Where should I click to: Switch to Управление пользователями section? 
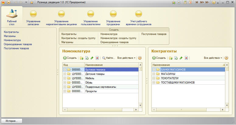tap(91, 18)
